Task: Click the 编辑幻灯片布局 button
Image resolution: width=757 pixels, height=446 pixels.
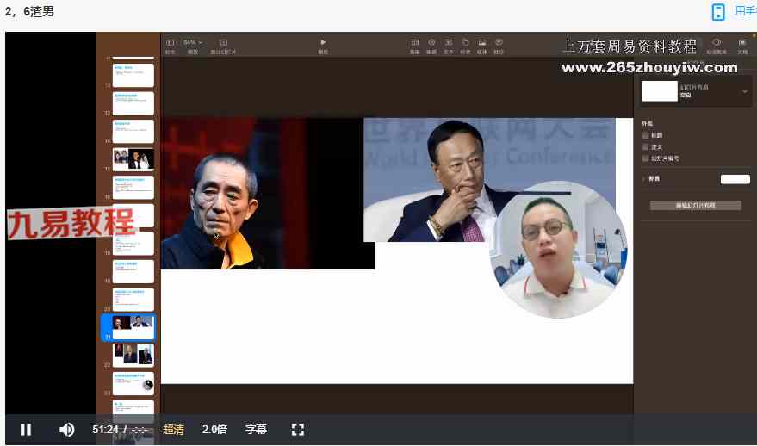Action: pos(695,206)
